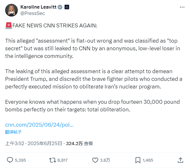
Task: Click the repost arrows icon
Action: click(x=53, y=160)
